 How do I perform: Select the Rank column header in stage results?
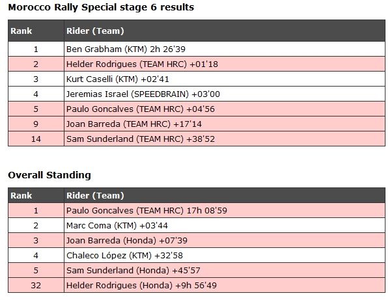pos(20,31)
